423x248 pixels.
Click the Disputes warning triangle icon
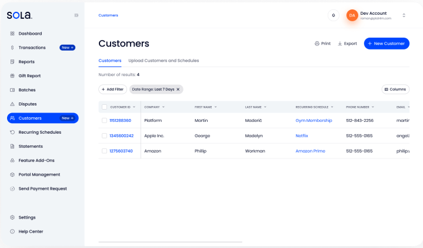tap(12, 104)
